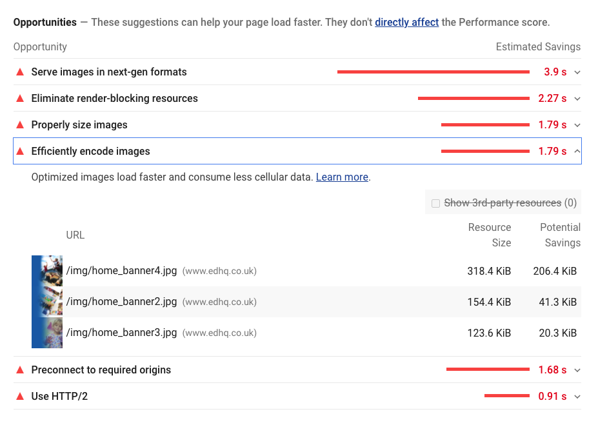Click red triangle beside Preconnect to required origins

pos(20,370)
